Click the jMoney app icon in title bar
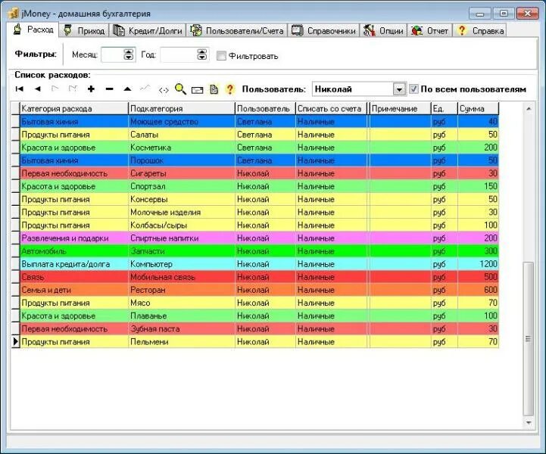 (13, 13)
